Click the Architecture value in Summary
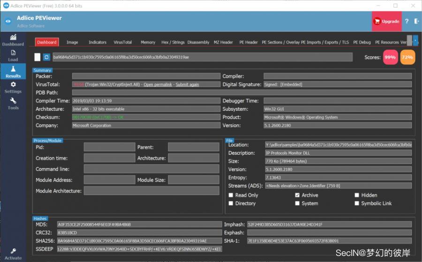The width and height of the screenshot is (422, 262). [x=146, y=109]
